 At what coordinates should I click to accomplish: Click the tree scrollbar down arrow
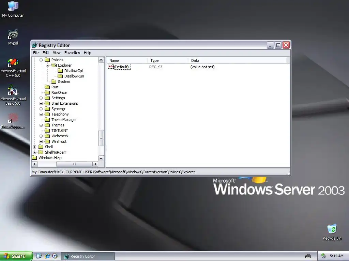point(101,158)
